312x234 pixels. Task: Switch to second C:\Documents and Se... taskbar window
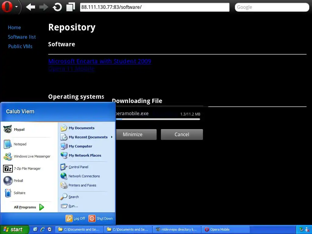128,229
